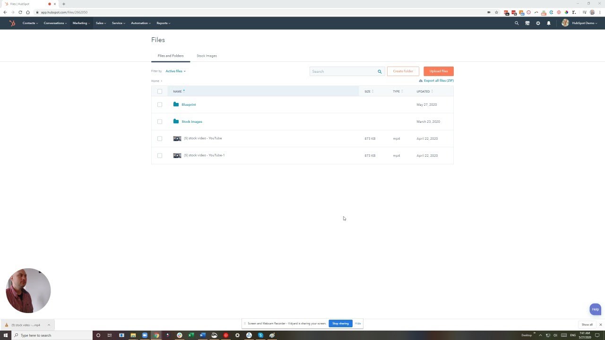This screenshot has width=605, height=340.
Task: Open the first stock video - YouTube thumbnail
Action: [x=177, y=138]
